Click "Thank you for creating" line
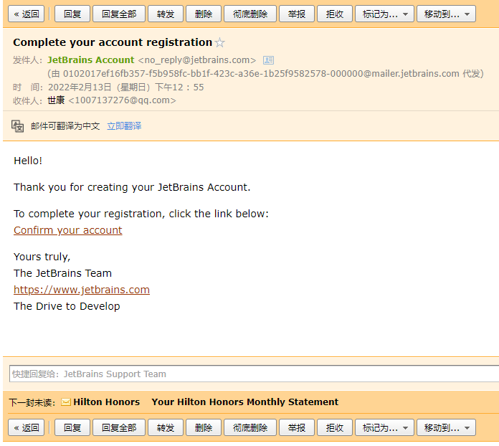Image resolution: width=499 pixels, height=446 pixels. [x=132, y=187]
